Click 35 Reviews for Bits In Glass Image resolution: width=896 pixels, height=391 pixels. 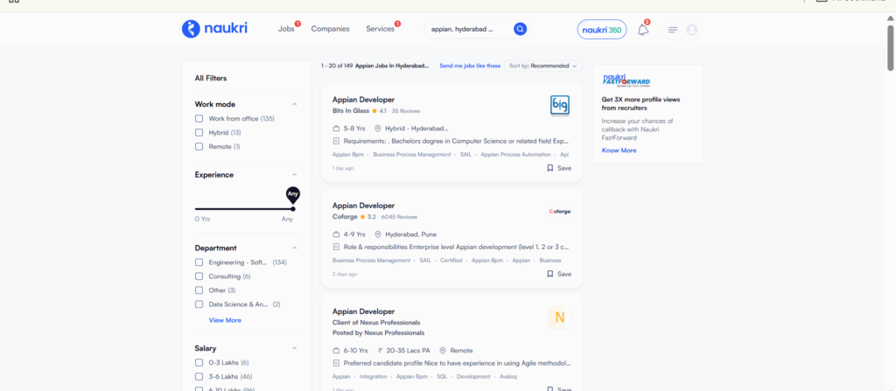pos(406,111)
